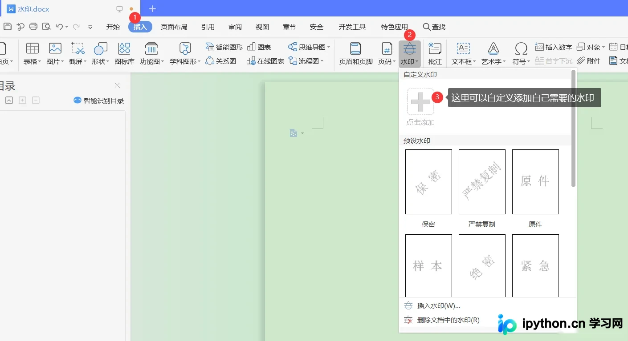
Task: Click the 形状 shapes icon
Action: tap(101, 48)
